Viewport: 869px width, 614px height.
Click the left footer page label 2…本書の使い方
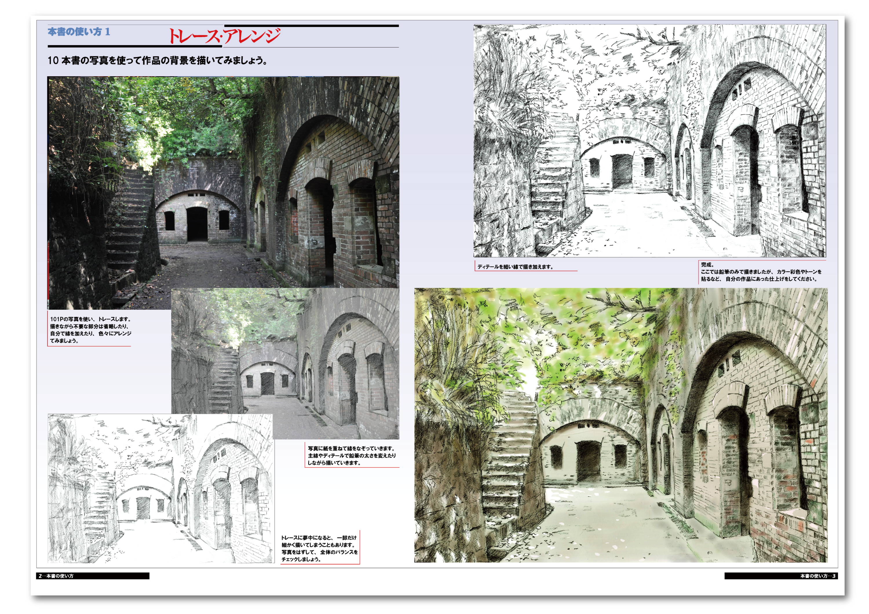[x=57, y=576]
